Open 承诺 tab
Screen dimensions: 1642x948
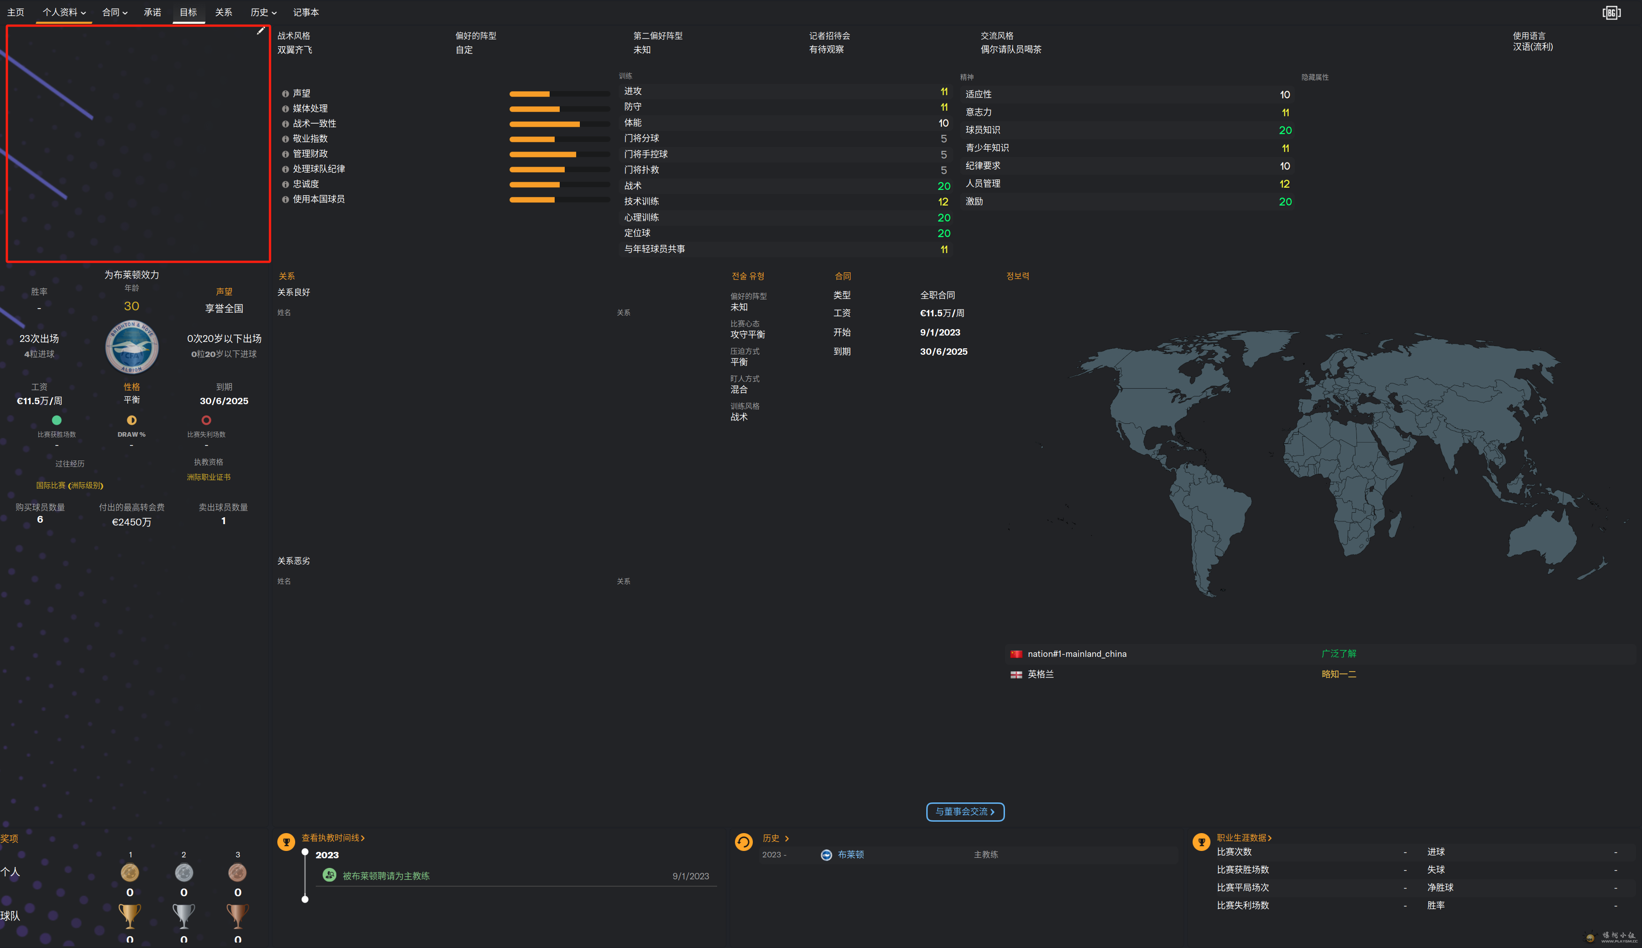(152, 12)
